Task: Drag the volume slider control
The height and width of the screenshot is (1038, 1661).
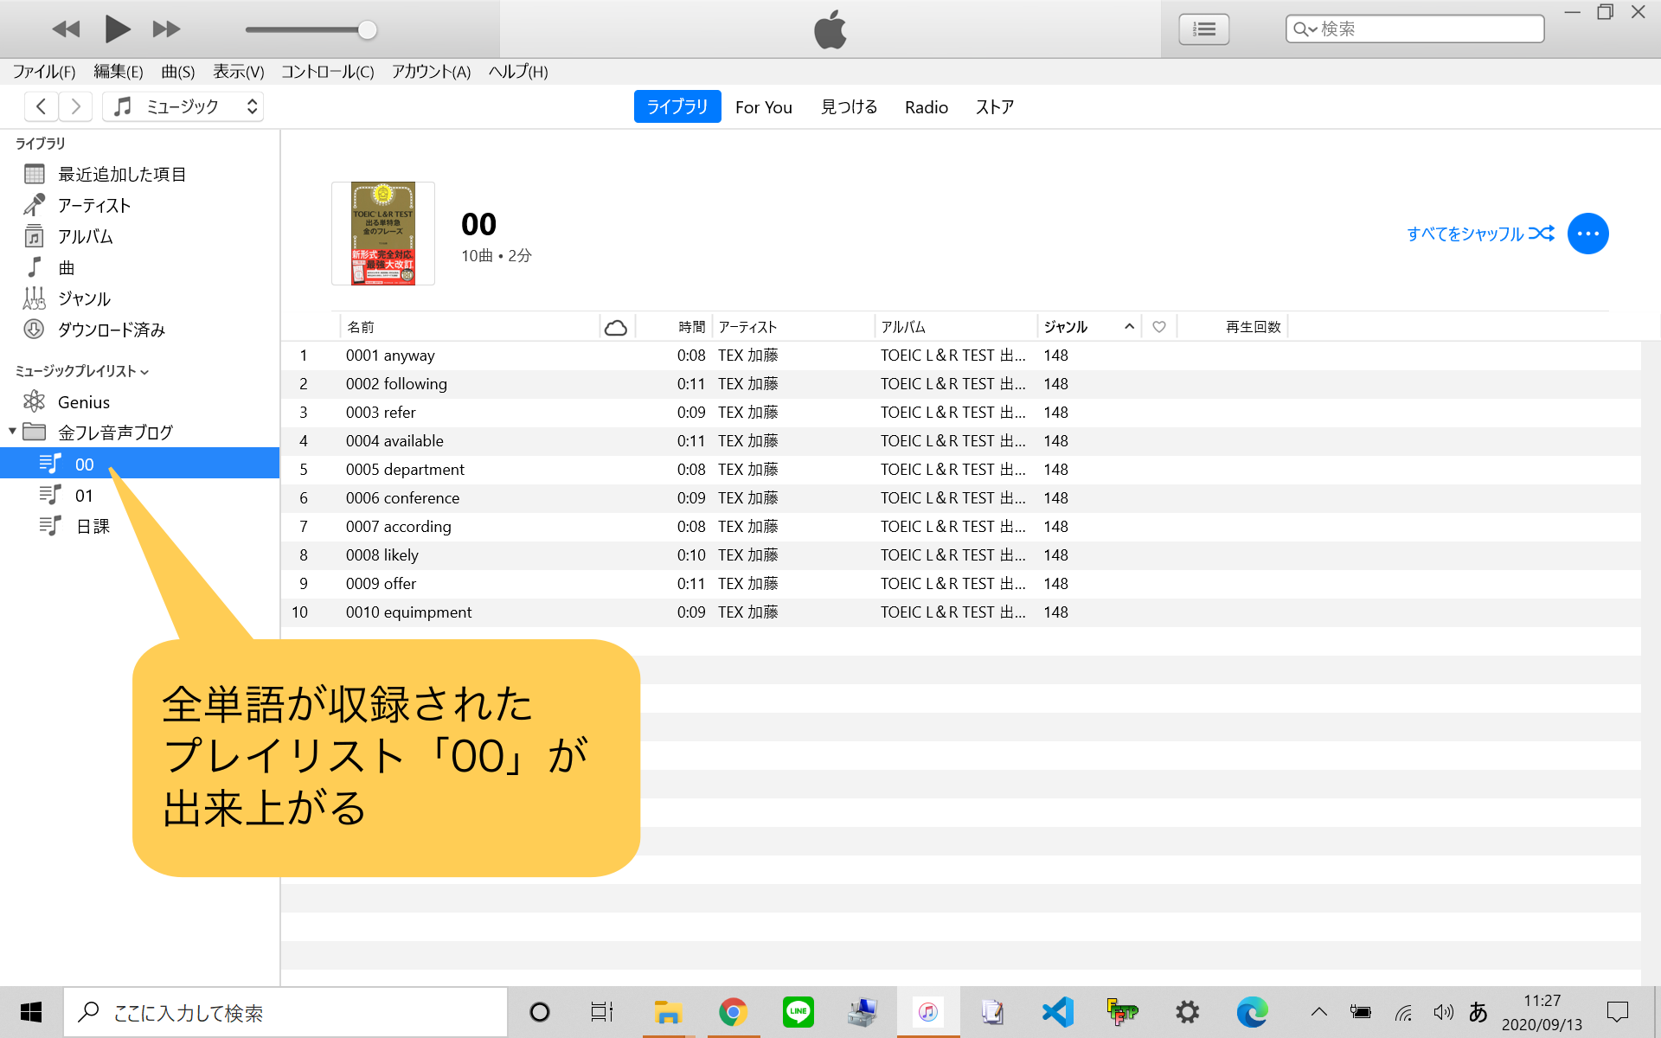Action: [365, 28]
